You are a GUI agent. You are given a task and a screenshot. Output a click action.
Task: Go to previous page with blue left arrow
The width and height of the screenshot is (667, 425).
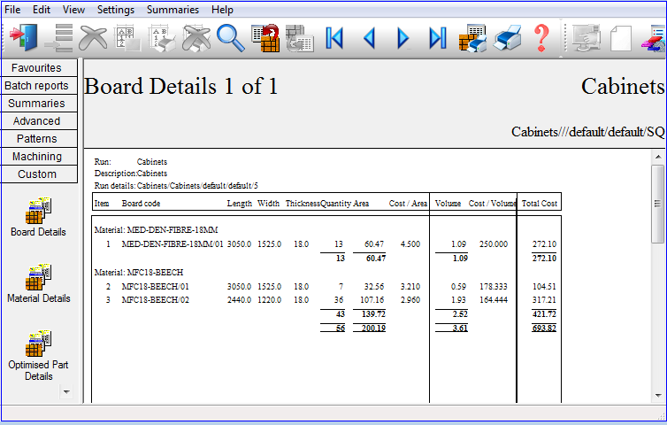[369, 38]
